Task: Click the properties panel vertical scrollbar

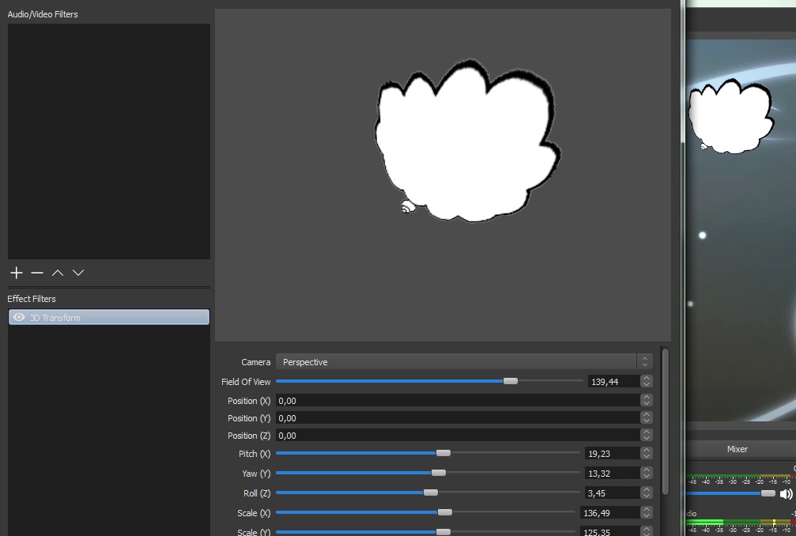Action: click(x=665, y=419)
